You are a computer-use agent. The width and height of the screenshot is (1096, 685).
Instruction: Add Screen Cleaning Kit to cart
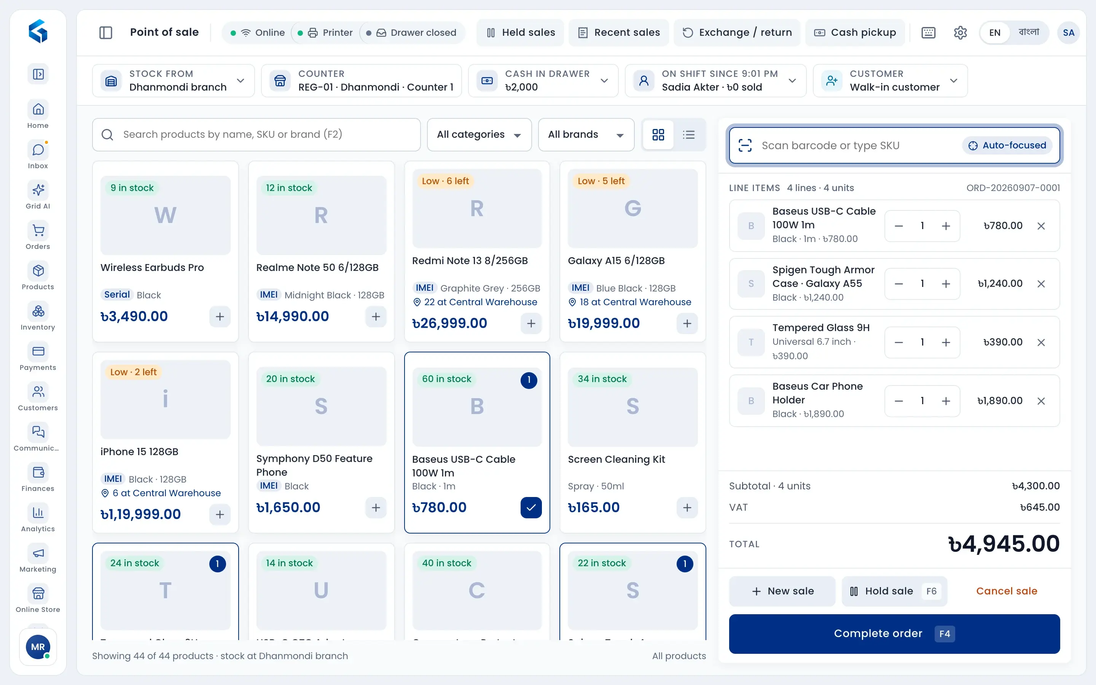[x=687, y=507]
